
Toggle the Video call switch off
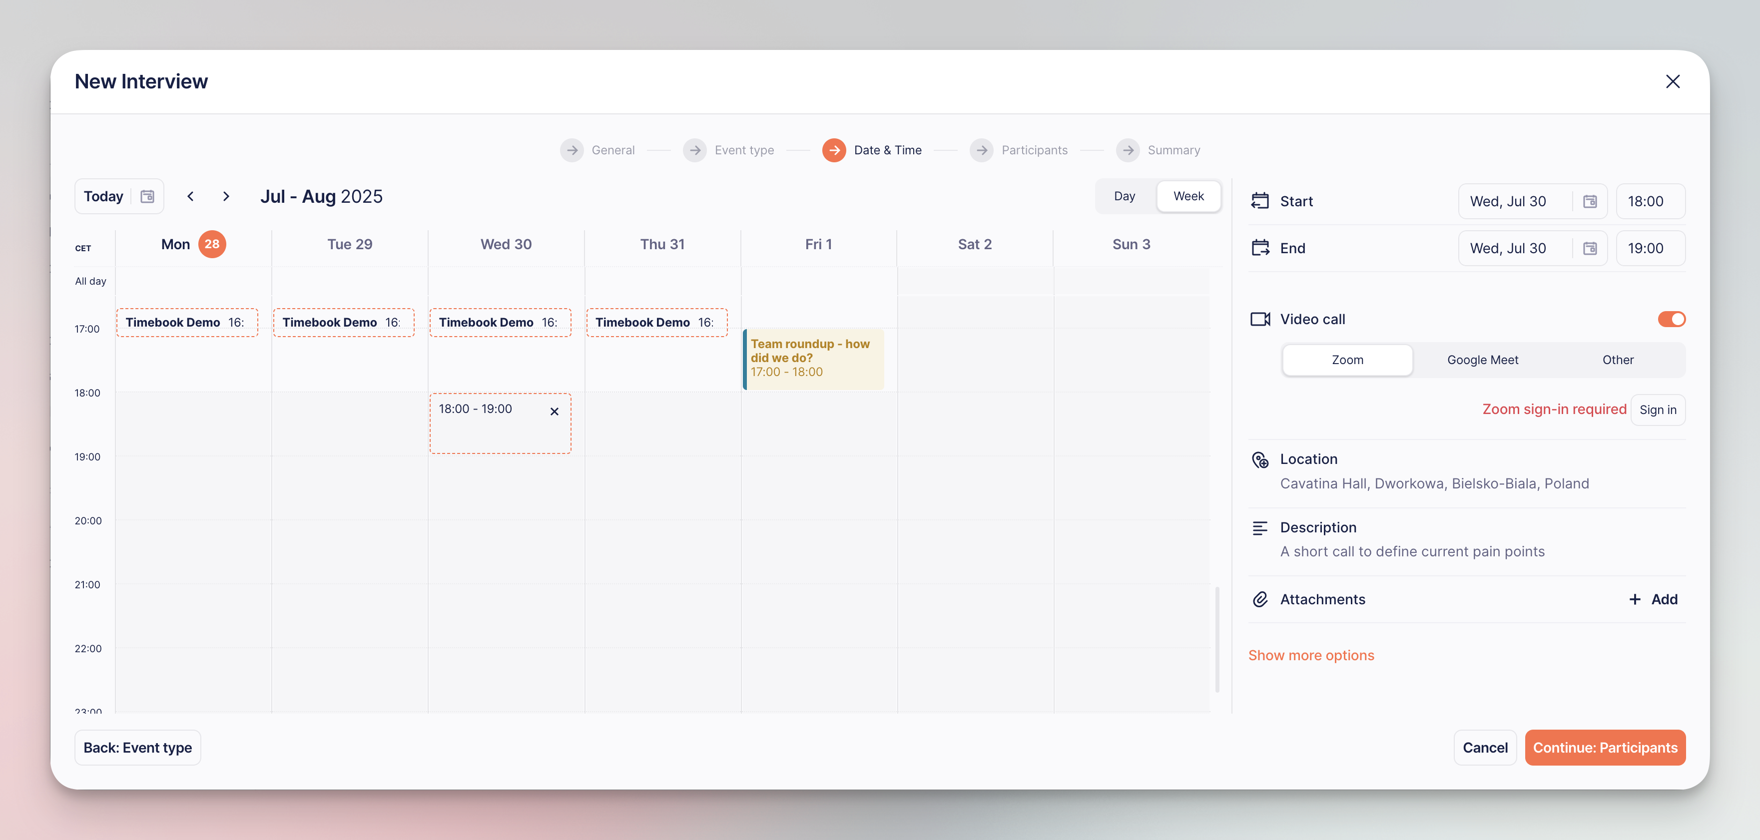(x=1671, y=319)
